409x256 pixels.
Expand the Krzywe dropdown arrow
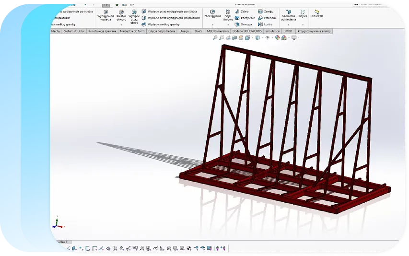click(303, 25)
